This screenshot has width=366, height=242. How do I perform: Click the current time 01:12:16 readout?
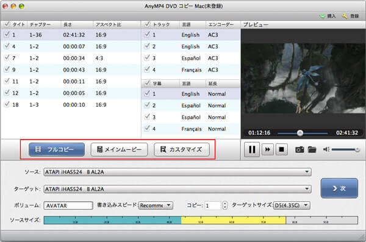[259, 133]
